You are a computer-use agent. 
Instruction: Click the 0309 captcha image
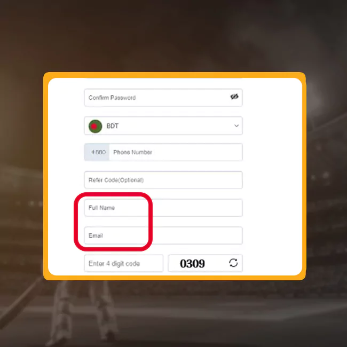click(192, 263)
